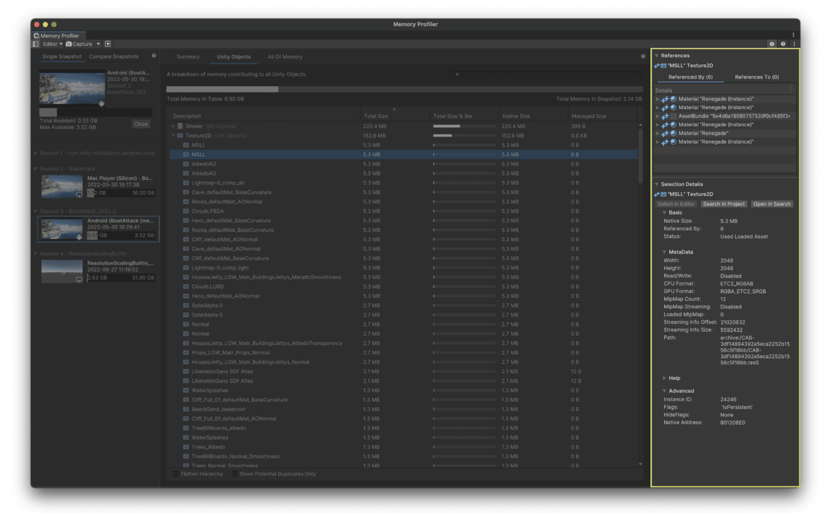This screenshot has height=526, width=840.
Task: Open the Editor target dropdown
Action: click(x=52, y=44)
